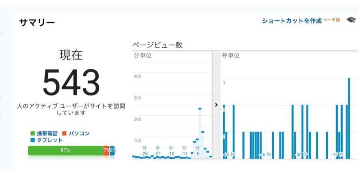Click the -45 秒 axis marker

(265, 154)
